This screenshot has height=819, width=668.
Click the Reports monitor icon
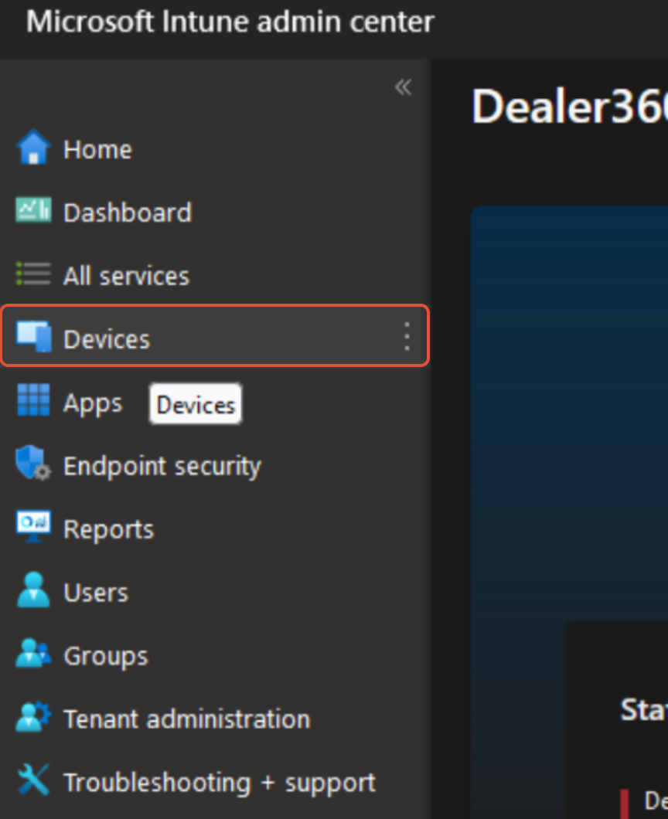click(x=33, y=526)
